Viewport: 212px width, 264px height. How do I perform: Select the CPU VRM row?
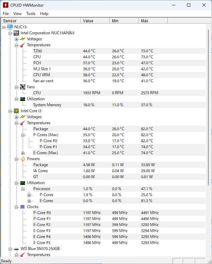coord(119,75)
